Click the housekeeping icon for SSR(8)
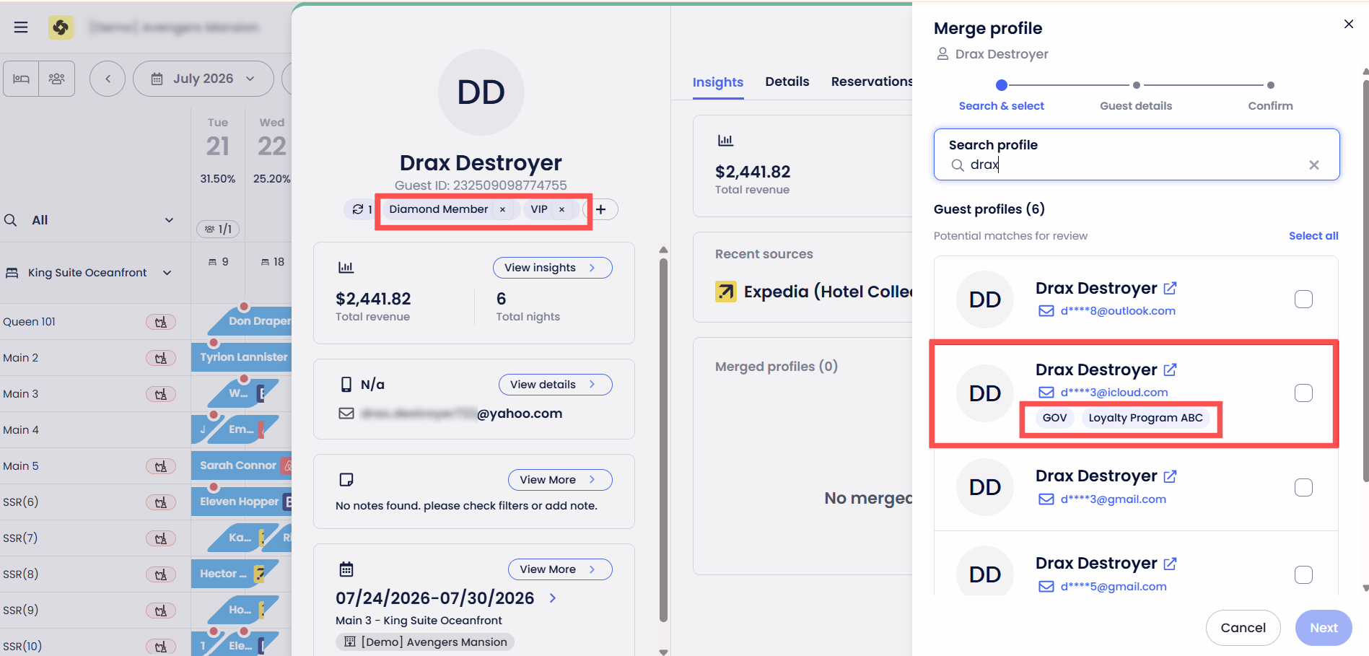The image size is (1369, 656). [161, 574]
